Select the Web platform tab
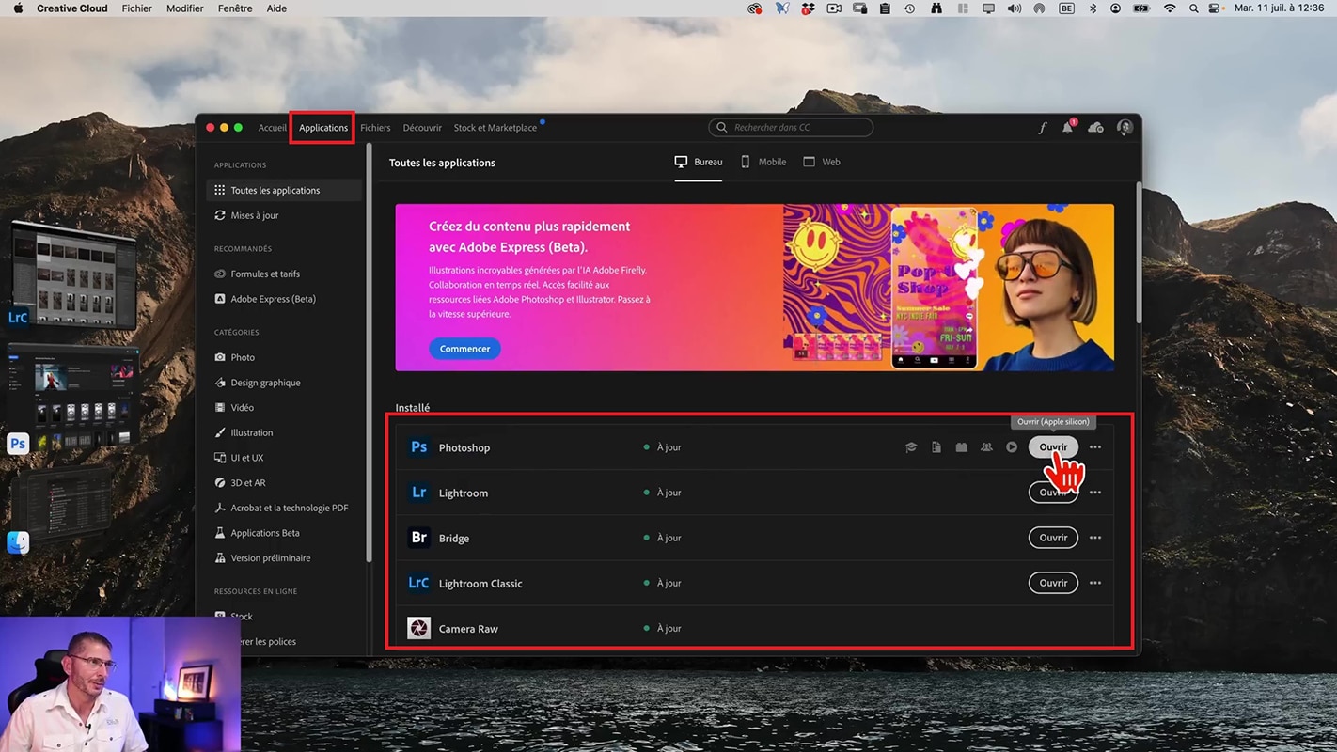Image resolution: width=1337 pixels, height=752 pixels. (x=822, y=162)
